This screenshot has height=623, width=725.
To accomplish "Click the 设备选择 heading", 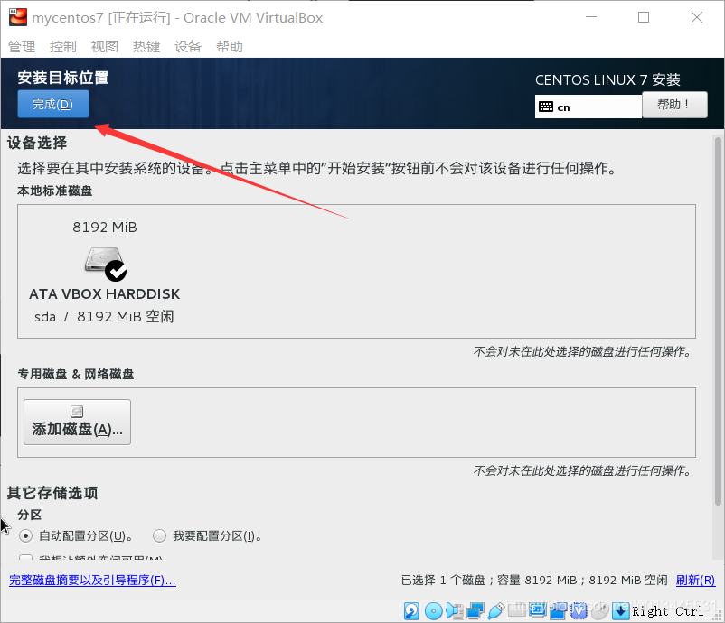I will tap(37, 143).
